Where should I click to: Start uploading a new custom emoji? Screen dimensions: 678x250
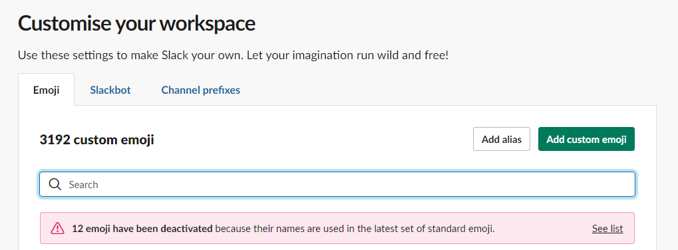(586, 139)
